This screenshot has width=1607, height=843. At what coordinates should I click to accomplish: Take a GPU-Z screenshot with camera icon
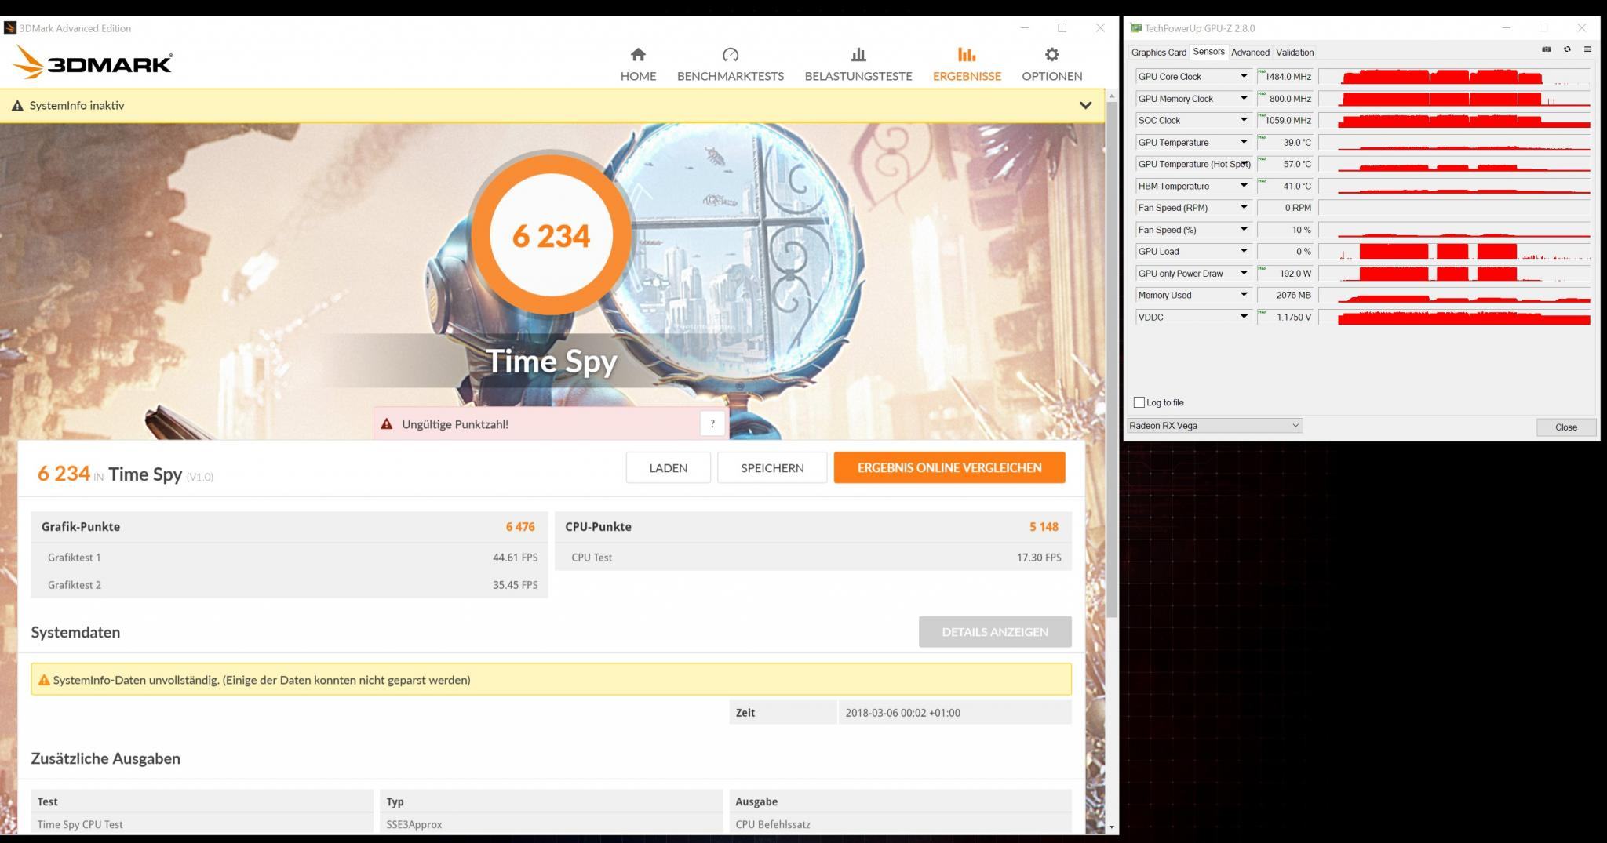click(x=1546, y=49)
